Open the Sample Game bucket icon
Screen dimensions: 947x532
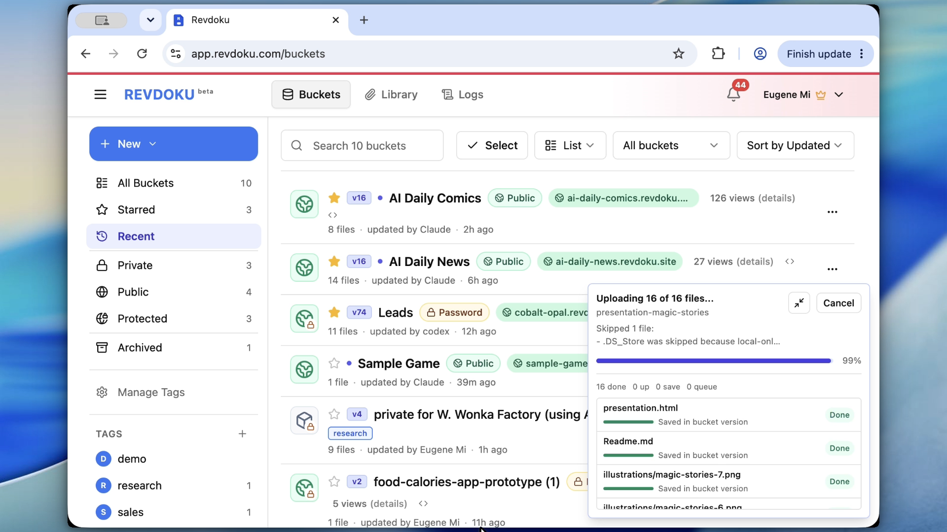[x=304, y=369]
